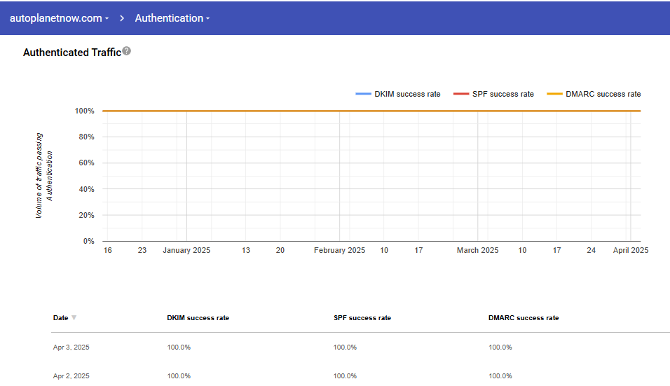Click the blue DKIM legend marker

pos(363,94)
